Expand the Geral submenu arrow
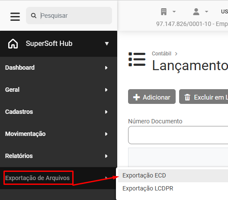The height and width of the screenshot is (200, 228). click(x=106, y=90)
